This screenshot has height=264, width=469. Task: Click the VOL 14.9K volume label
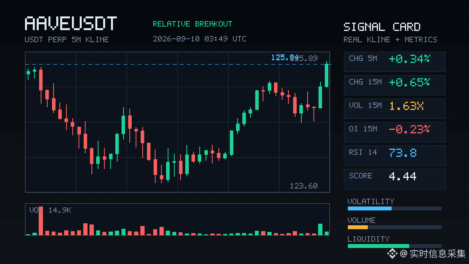click(50, 210)
